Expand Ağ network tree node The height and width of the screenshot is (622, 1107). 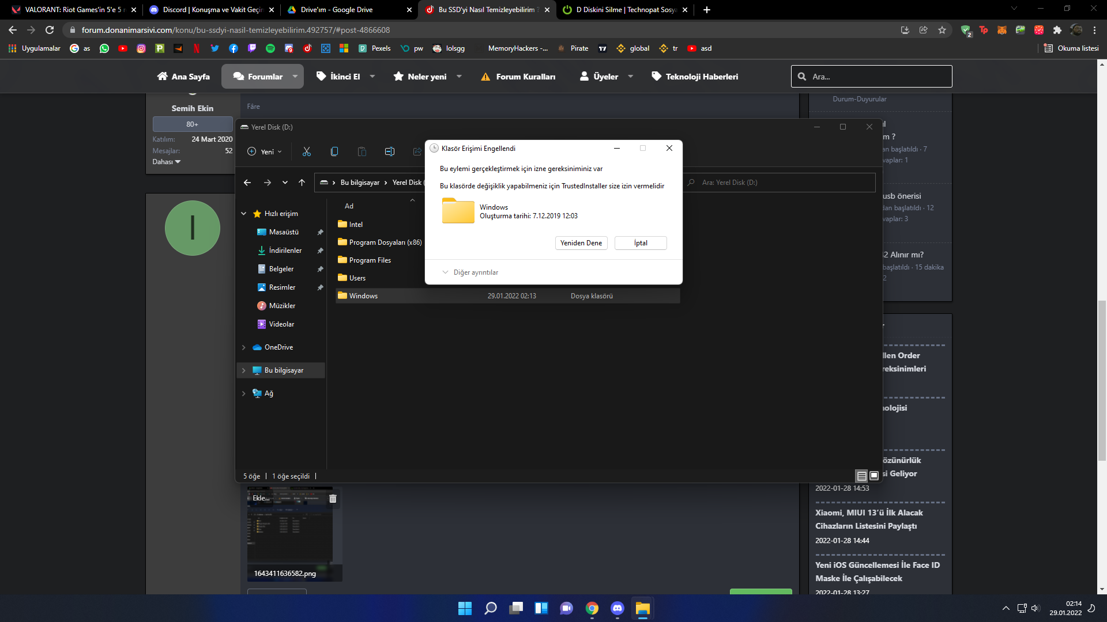(x=244, y=393)
